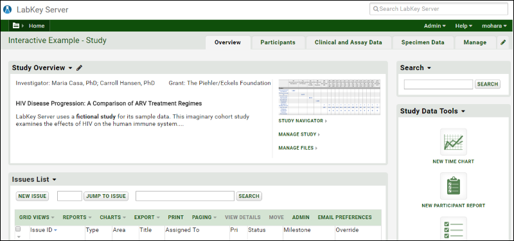Click the View Details toolbar item
Viewport: 514px width, 241px height.
click(243, 217)
